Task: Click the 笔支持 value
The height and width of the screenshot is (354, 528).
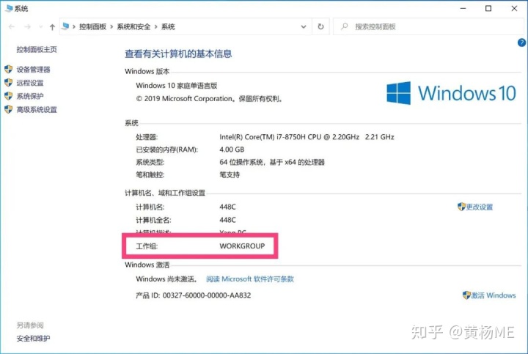Action: [x=230, y=175]
